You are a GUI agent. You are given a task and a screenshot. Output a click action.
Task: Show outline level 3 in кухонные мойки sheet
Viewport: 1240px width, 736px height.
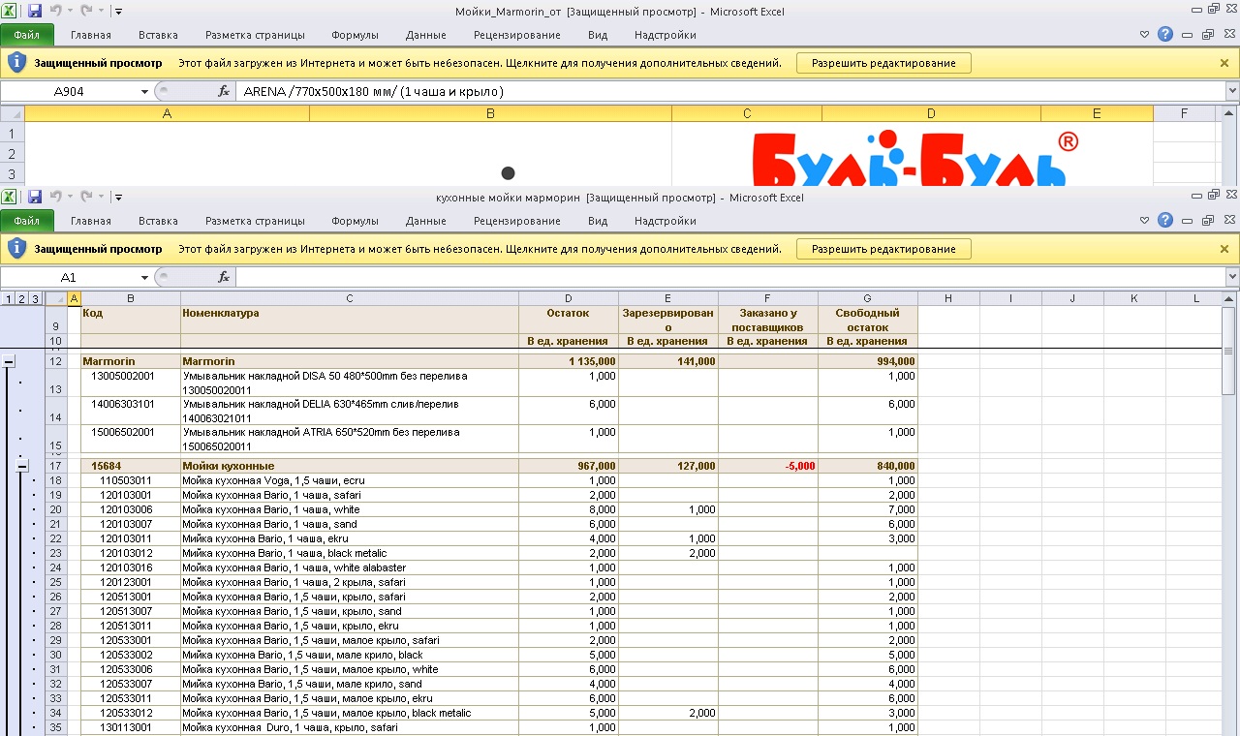click(x=34, y=298)
